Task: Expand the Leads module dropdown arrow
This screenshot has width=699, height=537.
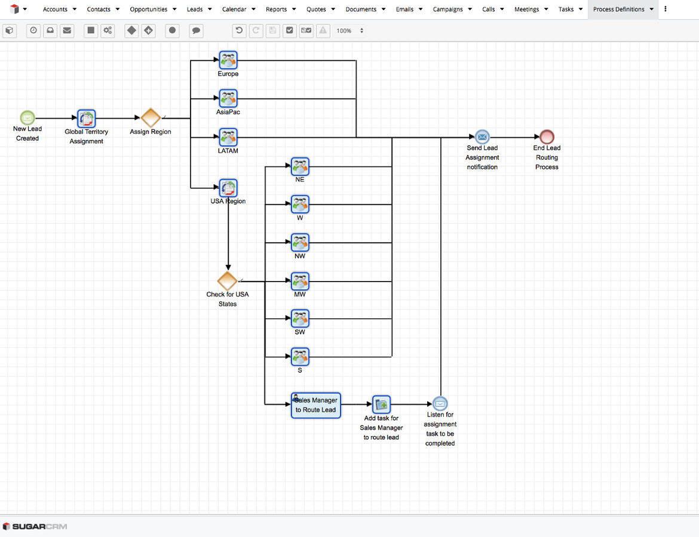Action: coord(210,10)
